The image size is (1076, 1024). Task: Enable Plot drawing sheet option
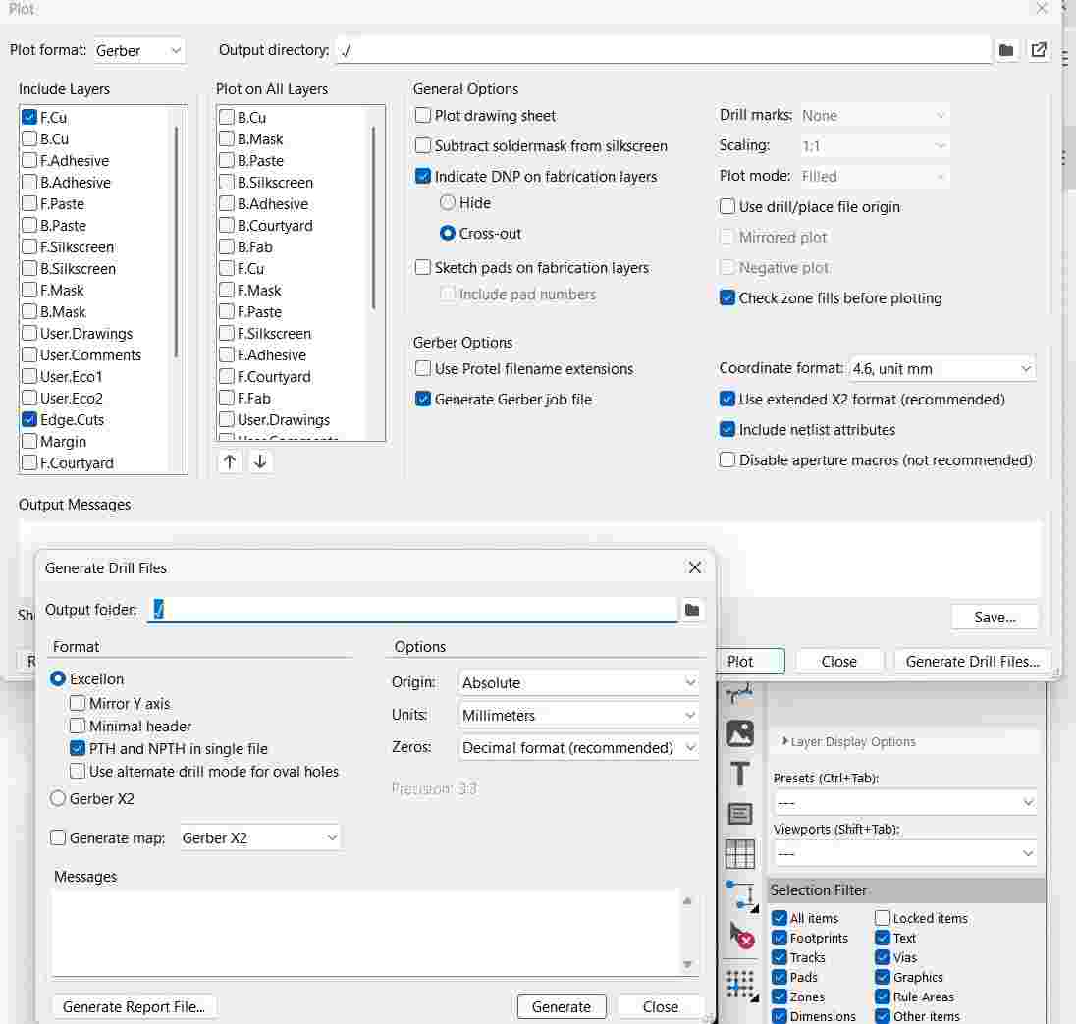(423, 115)
